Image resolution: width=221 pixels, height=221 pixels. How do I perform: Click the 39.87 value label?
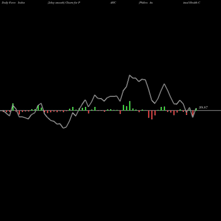pos(203,107)
